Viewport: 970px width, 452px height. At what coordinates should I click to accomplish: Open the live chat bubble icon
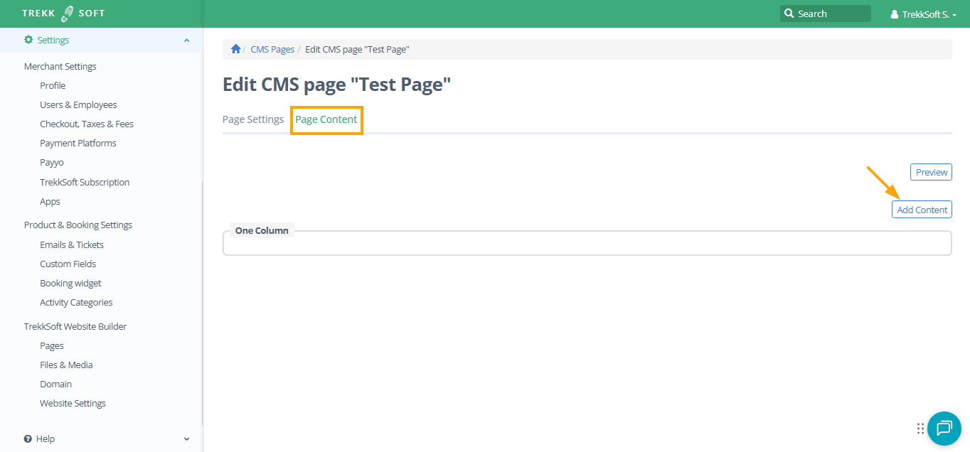click(944, 429)
